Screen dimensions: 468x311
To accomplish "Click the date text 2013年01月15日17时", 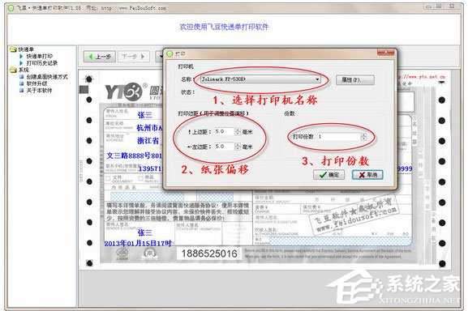I will (138, 244).
